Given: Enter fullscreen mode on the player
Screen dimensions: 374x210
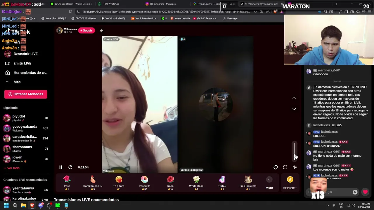Looking at the screenshot, I should coord(285,167).
